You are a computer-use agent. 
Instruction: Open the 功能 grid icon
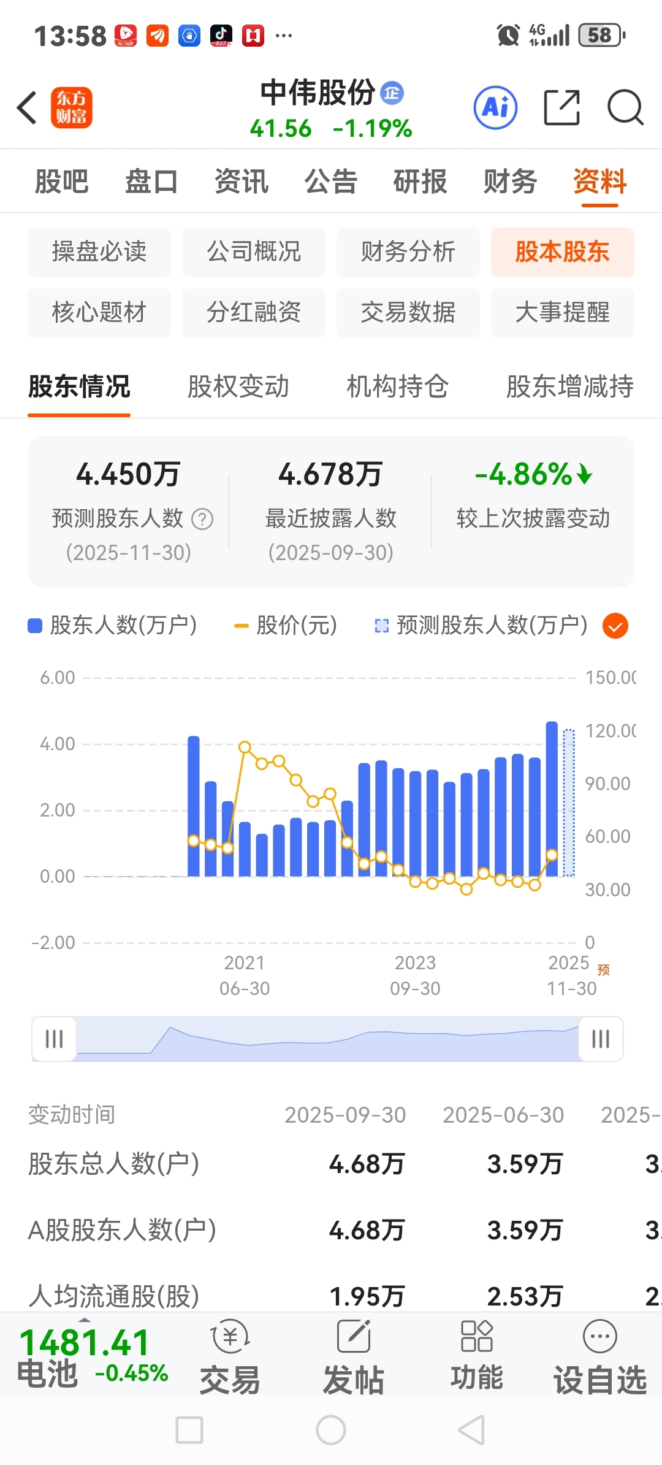477,1336
